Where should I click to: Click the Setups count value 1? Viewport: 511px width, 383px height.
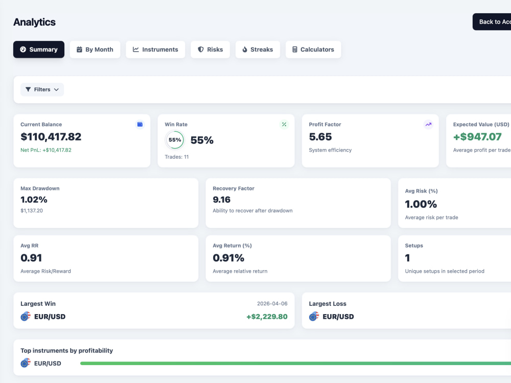pyautogui.click(x=407, y=258)
